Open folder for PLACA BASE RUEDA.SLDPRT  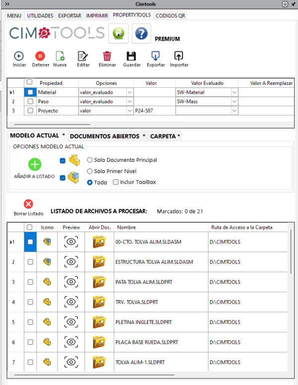pyautogui.click(x=99, y=342)
